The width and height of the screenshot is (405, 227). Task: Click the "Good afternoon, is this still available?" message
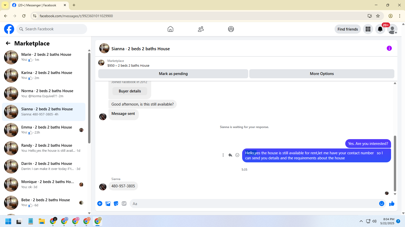click(x=143, y=104)
